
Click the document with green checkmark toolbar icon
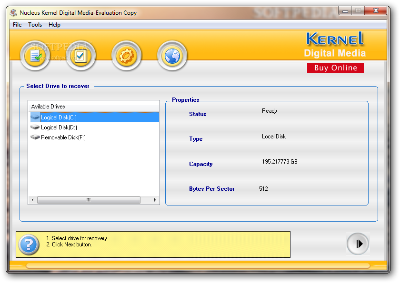[35, 56]
